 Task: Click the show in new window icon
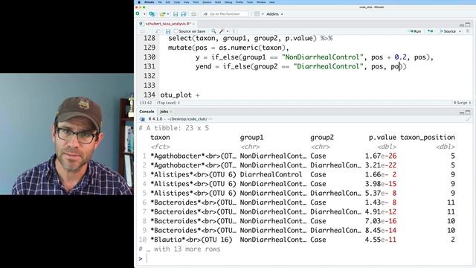[158, 31]
